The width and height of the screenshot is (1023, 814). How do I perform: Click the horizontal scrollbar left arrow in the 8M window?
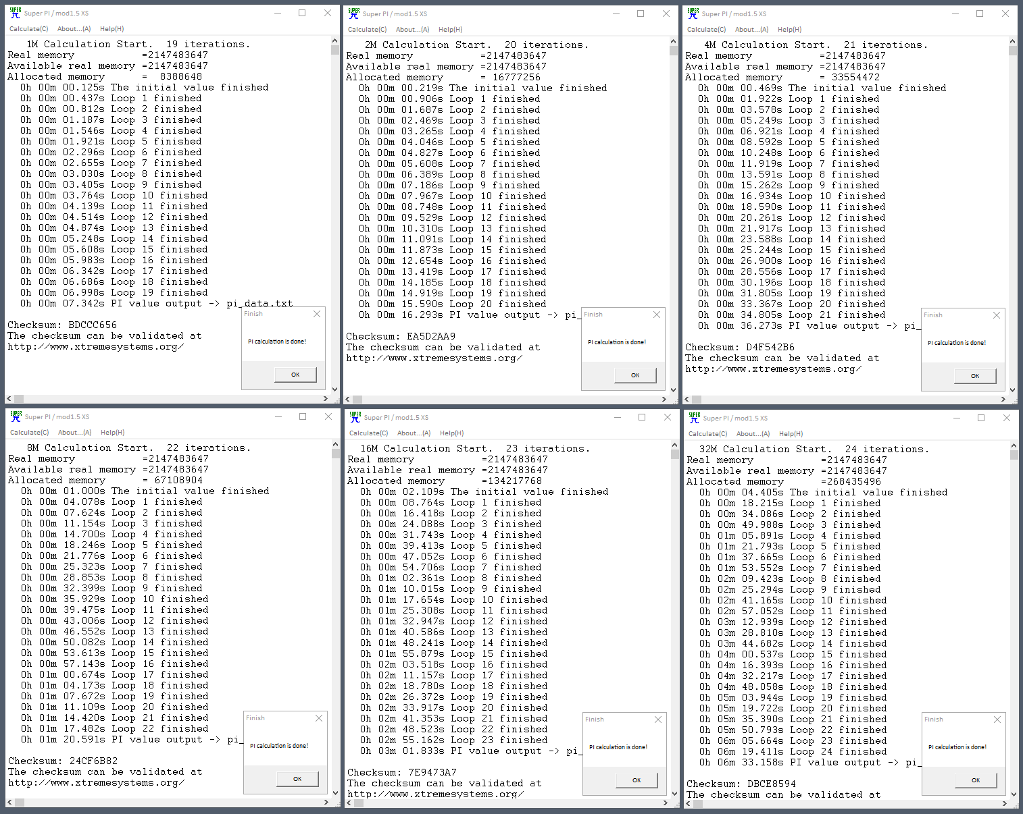pyautogui.click(x=11, y=803)
